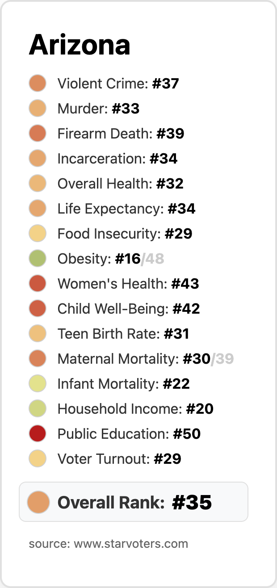The width and height of the screenshot is (277, 588).
Task: Click the Teen Birth Rate #31 entry
Action: (123, 334)
